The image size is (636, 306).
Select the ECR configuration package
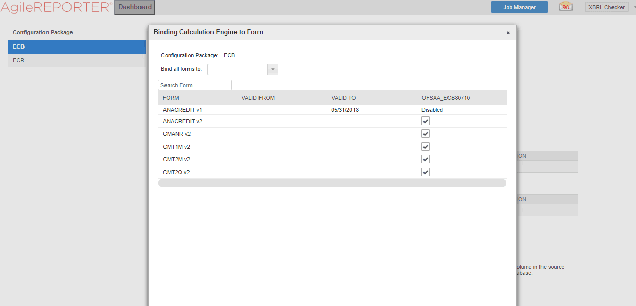(x=77, y=60)
